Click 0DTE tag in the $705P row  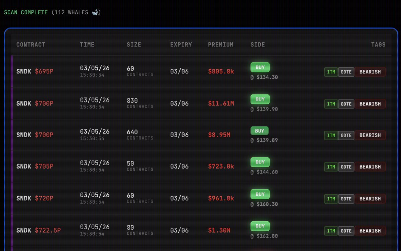[346, 167]
